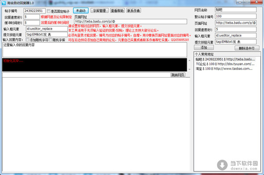Click the 添加 add button
Screen dimensions: 264x175
point(204,48)
